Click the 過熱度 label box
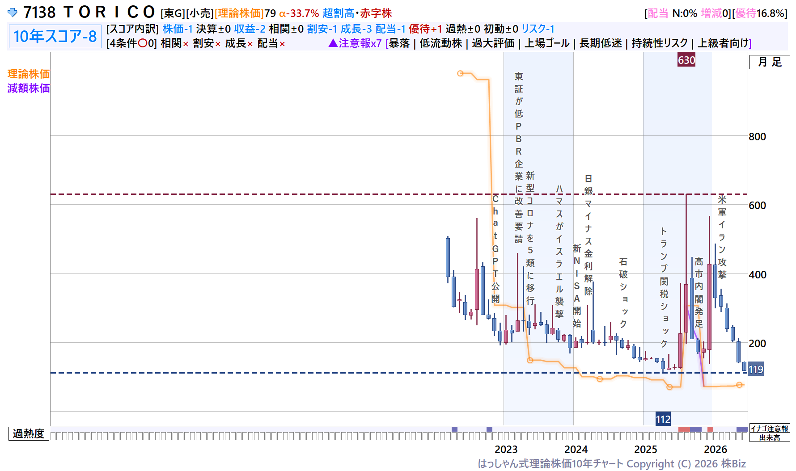This screenshot has width=796, height=471. pyautogui.click(x=29, y=433)
